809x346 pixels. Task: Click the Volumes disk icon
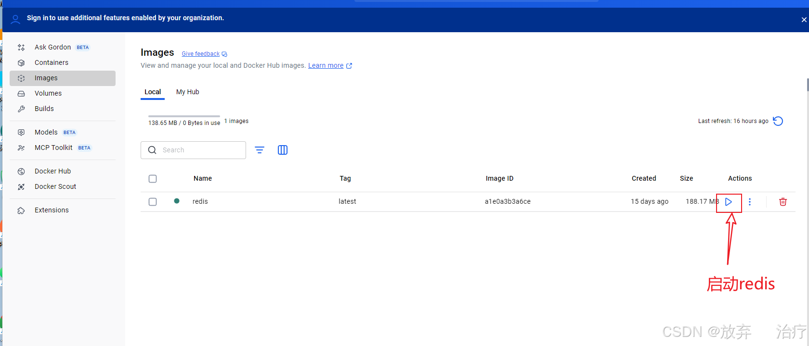click(x=21, y=93)
